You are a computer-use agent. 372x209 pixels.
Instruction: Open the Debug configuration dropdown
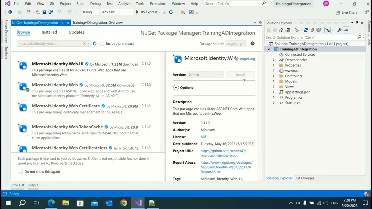coord(90,12)
